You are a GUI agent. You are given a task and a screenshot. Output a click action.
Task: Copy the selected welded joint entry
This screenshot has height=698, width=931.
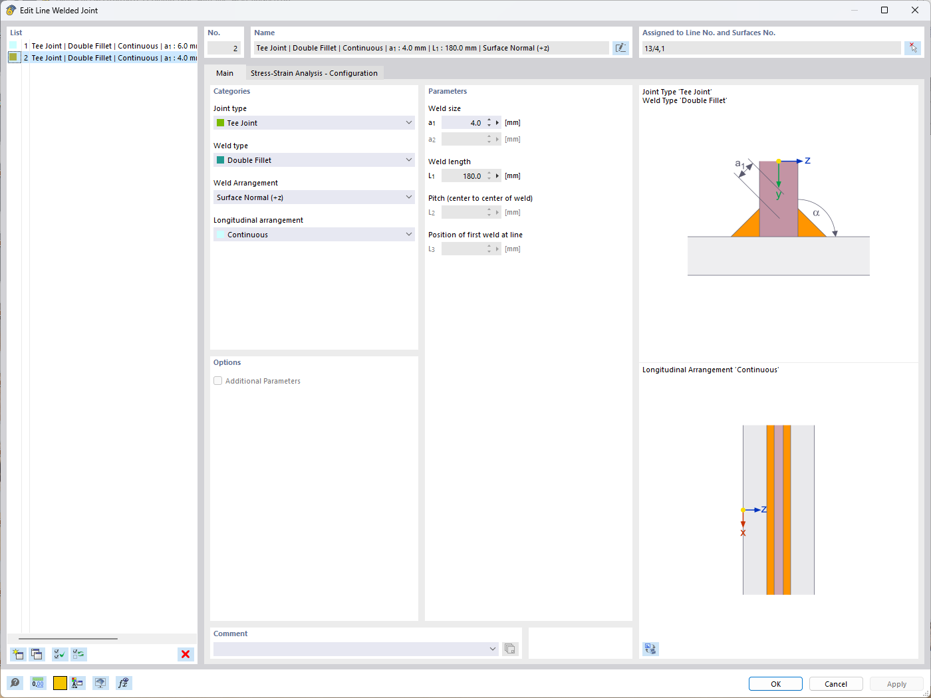tap(37, 654)
